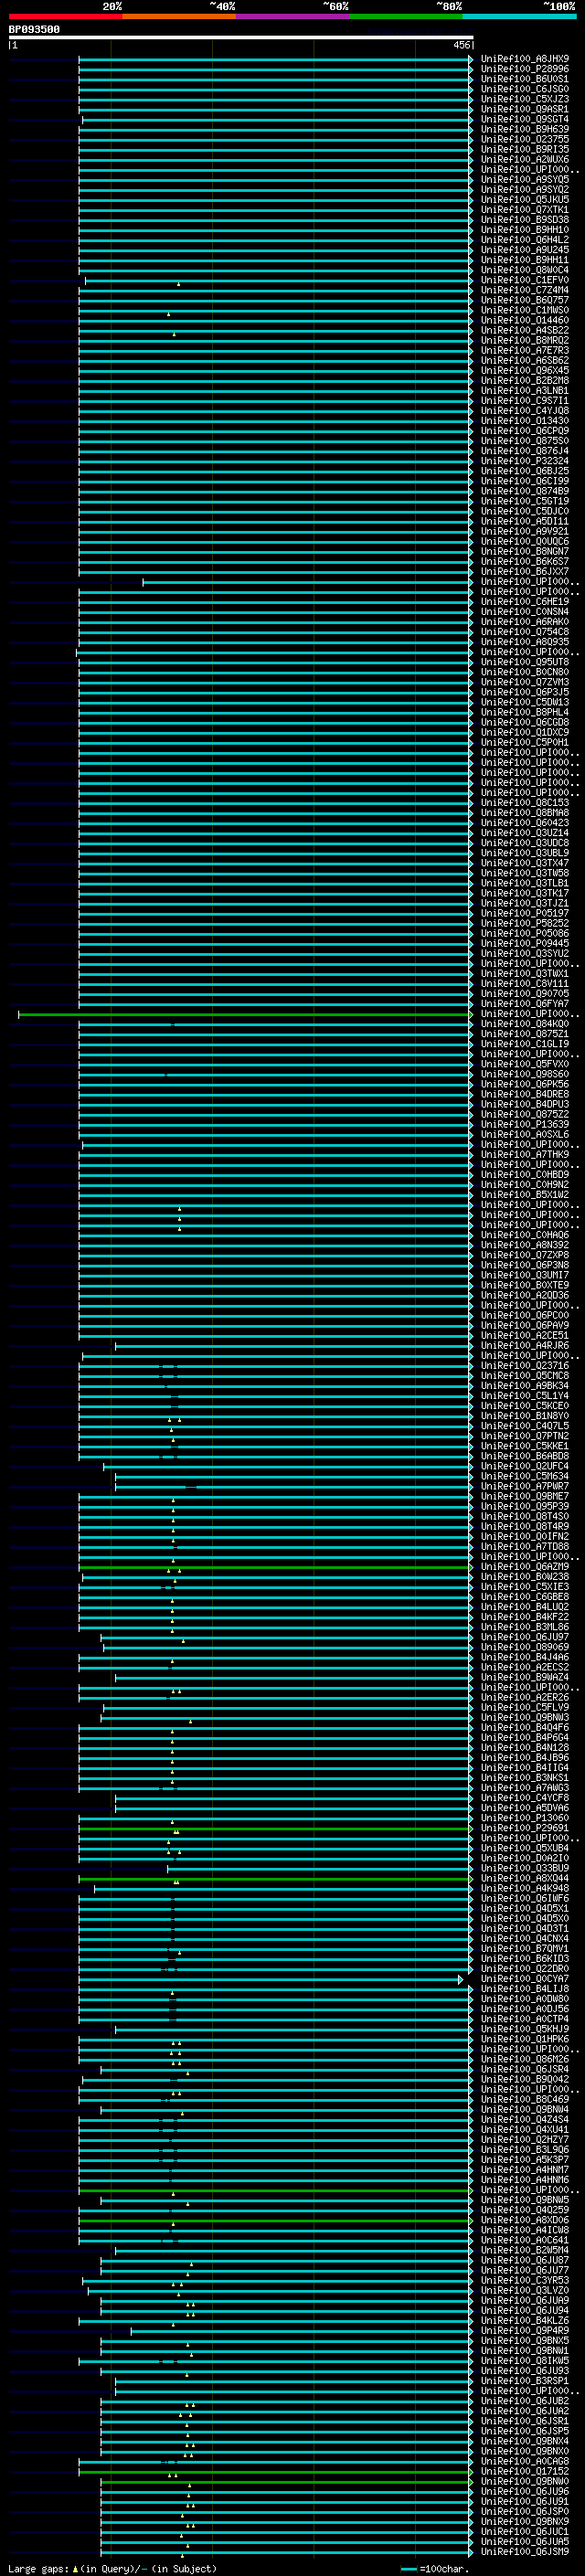
Task: Select hit UniRef100_O14460
Action: pos(525,320)
